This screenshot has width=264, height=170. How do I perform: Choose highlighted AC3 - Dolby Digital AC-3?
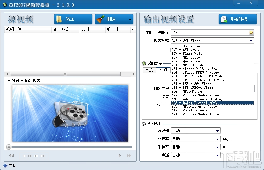212,103
